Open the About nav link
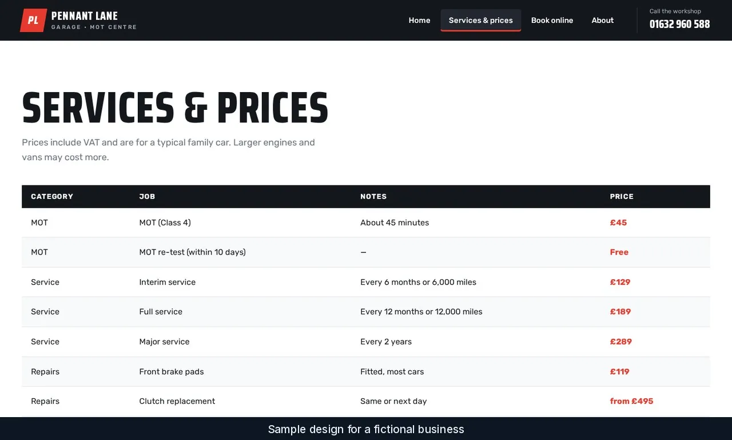Viewport: 732px width, 440px height. pyautogui.click(x=603, y=20)
